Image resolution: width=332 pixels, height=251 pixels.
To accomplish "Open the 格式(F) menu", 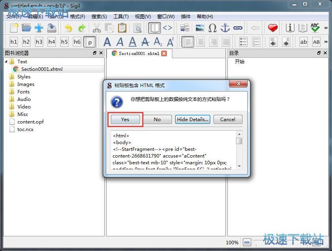I will click(x=78, y=16).
